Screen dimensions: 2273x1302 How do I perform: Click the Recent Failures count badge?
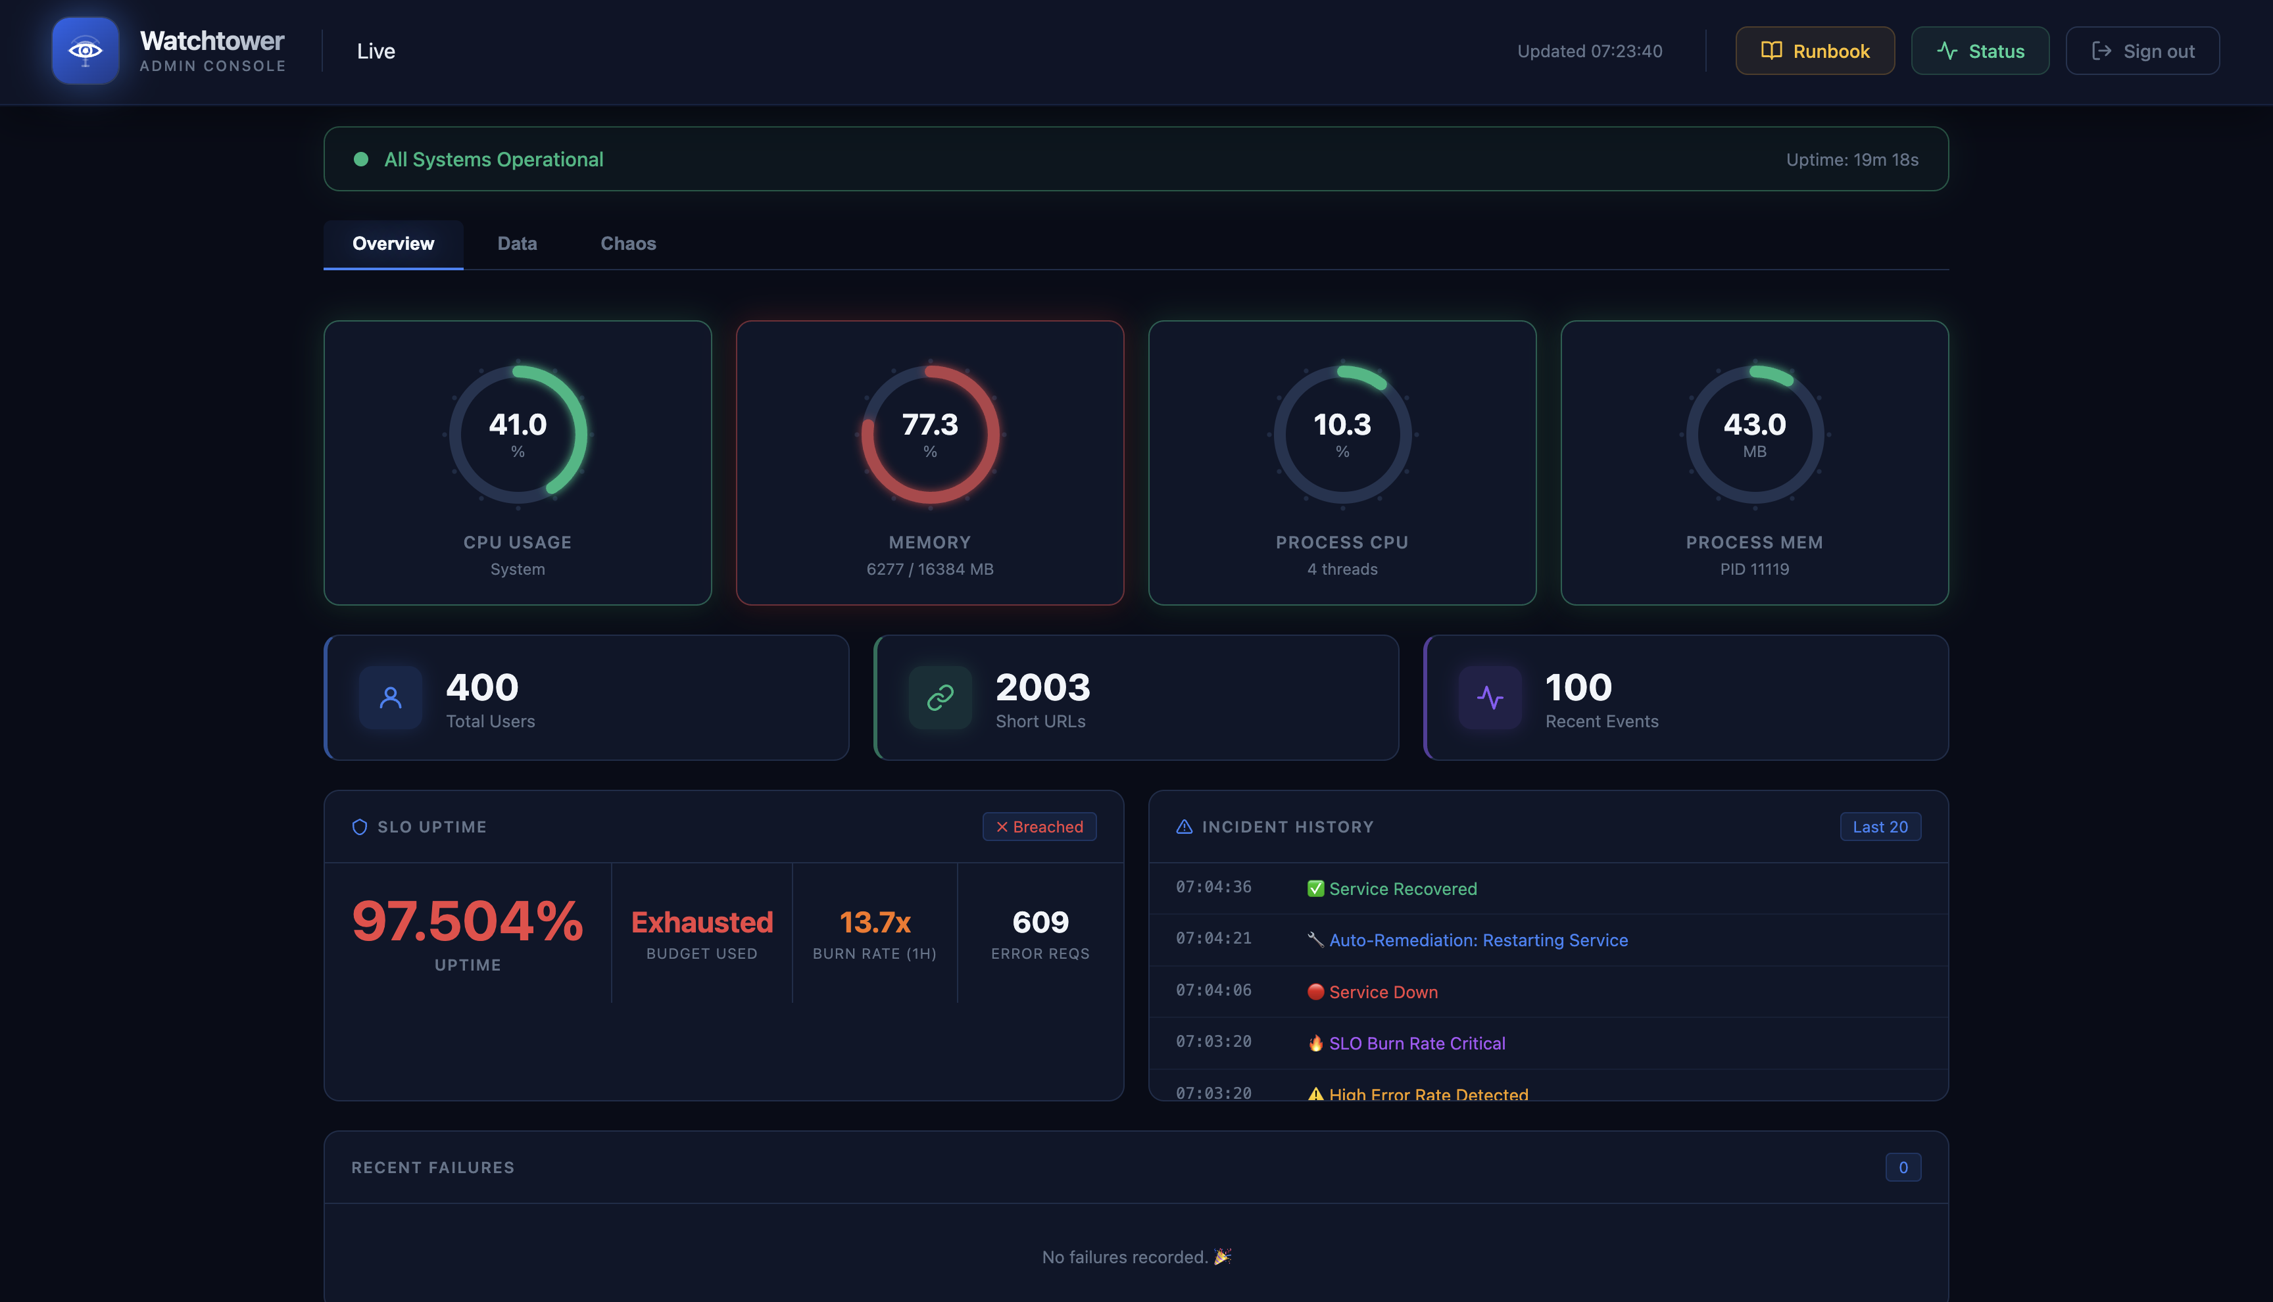click(x=1903, y=1167)
